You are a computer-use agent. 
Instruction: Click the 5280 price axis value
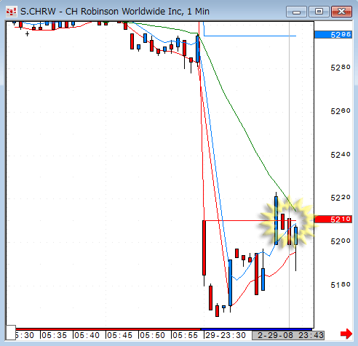341,68
